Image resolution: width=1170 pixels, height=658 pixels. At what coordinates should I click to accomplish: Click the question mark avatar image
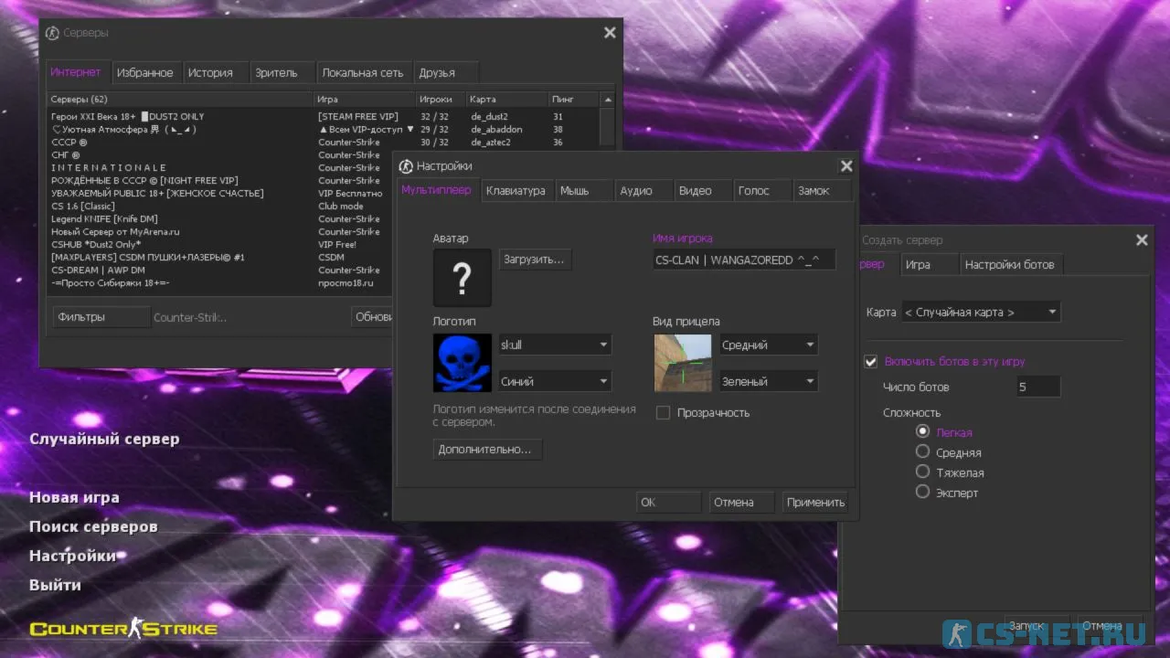(x=462, y=278)
